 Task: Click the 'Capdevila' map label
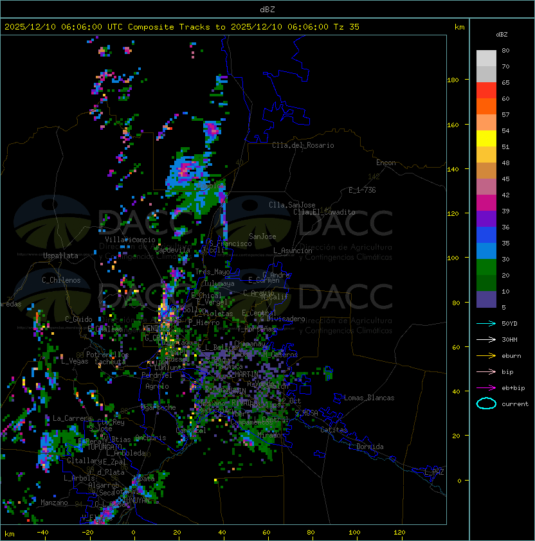[x=172, y=250]
